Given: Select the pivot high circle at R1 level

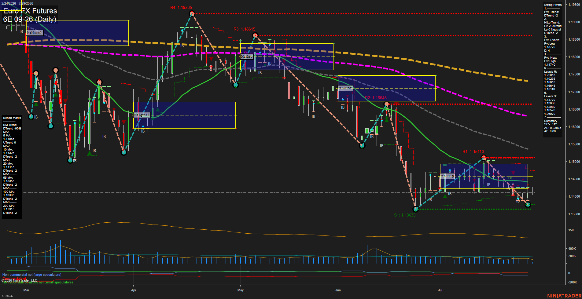Looking at the screenshot, I should 484,158.
